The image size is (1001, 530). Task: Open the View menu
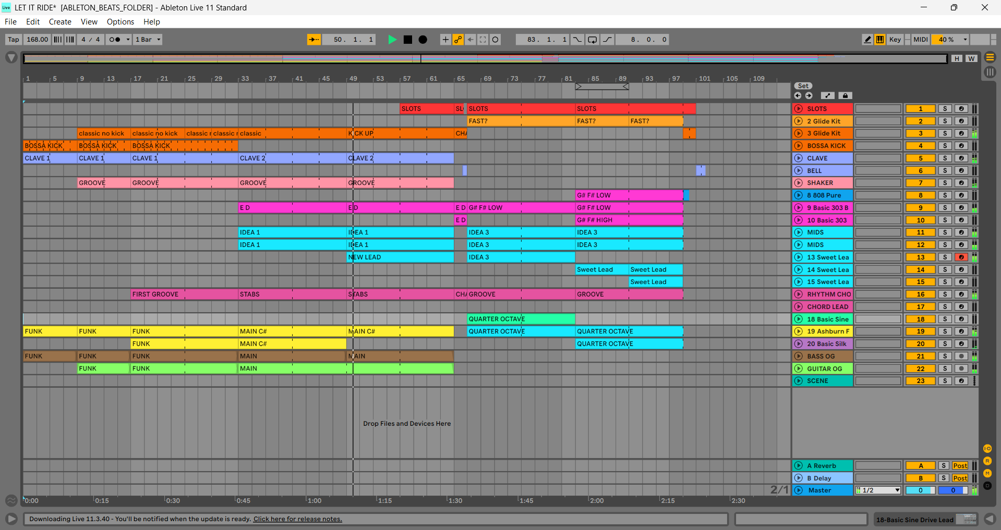(x=89, y=22)
